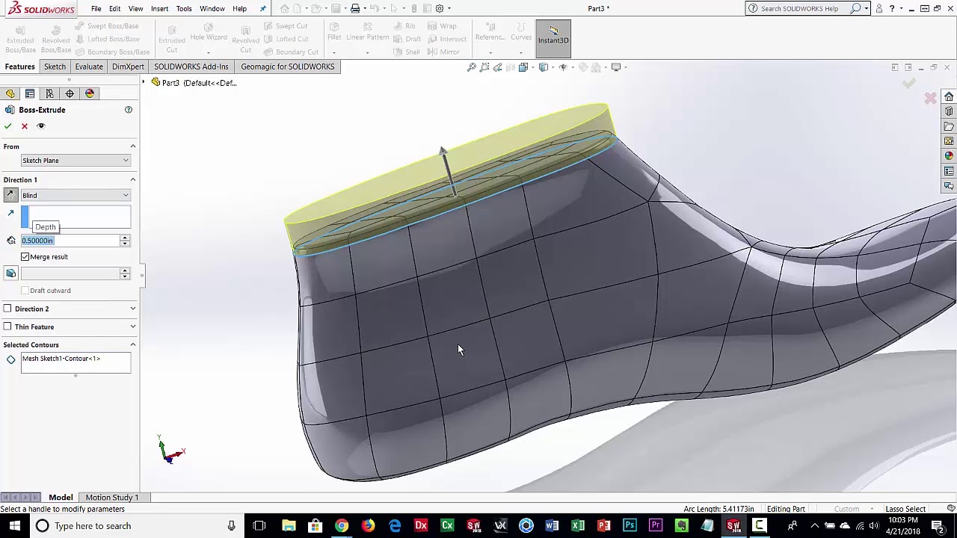Open Chrome from the taskbar
The width and height of the screenshot is (957, 538).
tap(342, 526)
